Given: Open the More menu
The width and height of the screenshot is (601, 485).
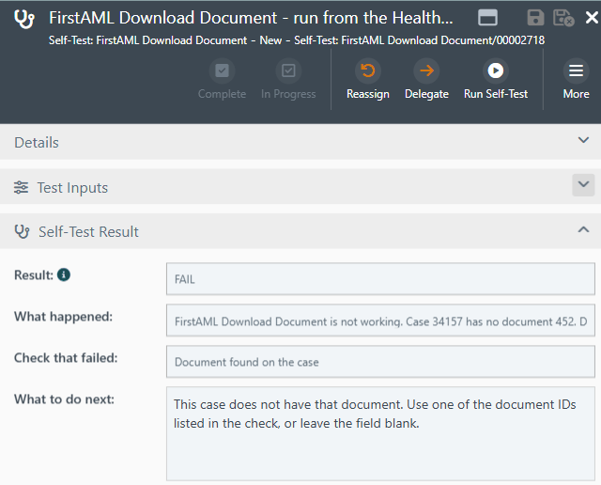Looking at the screenshot, I should 576,80.
